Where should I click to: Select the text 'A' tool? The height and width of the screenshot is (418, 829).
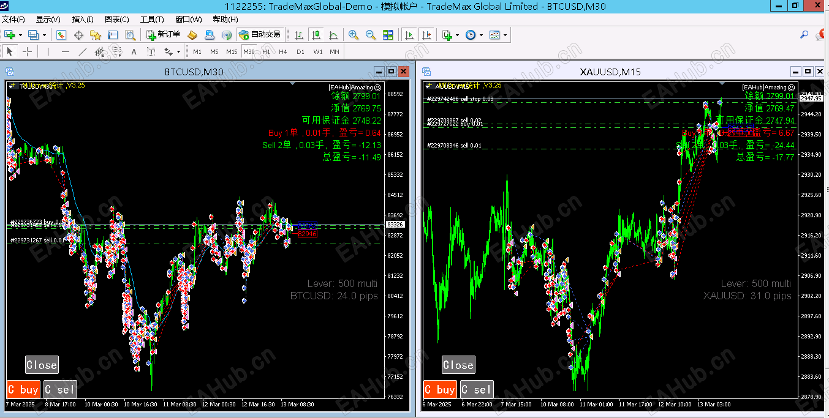[134, 51]
